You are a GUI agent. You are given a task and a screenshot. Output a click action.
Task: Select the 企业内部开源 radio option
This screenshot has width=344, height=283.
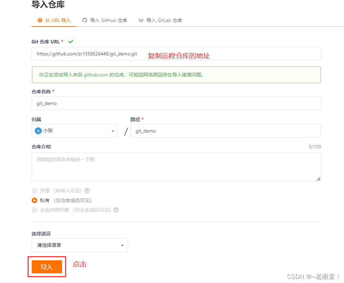click(x=34, y=210)
